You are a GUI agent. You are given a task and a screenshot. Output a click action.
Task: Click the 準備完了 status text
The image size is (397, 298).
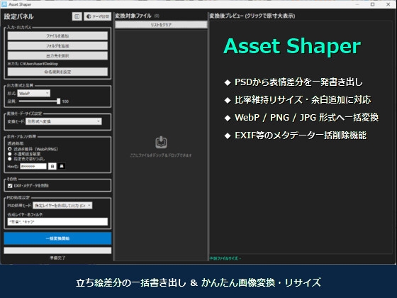(57, 258)
